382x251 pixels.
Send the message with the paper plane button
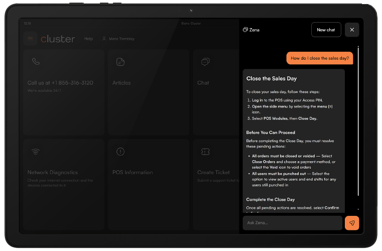click(x=352, y=223)
